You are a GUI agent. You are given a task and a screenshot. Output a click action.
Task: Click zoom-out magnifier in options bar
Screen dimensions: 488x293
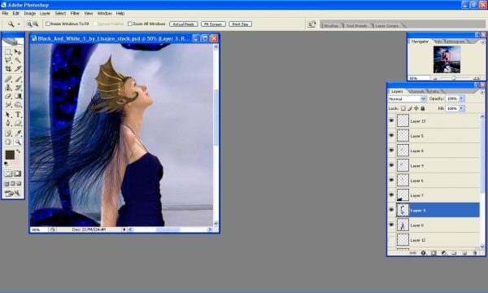[36, 24]
